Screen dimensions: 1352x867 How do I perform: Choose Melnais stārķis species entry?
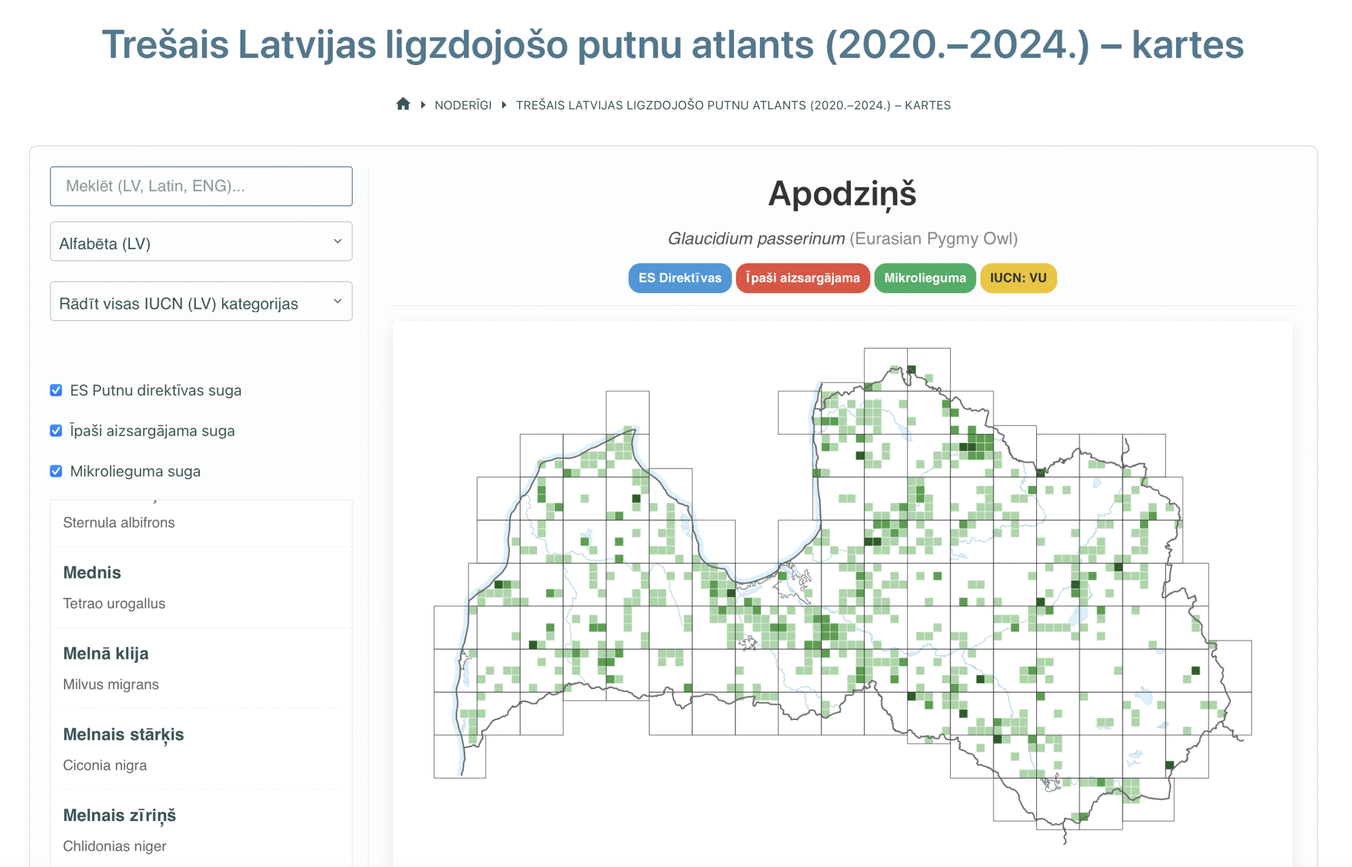tap(124, 734)
